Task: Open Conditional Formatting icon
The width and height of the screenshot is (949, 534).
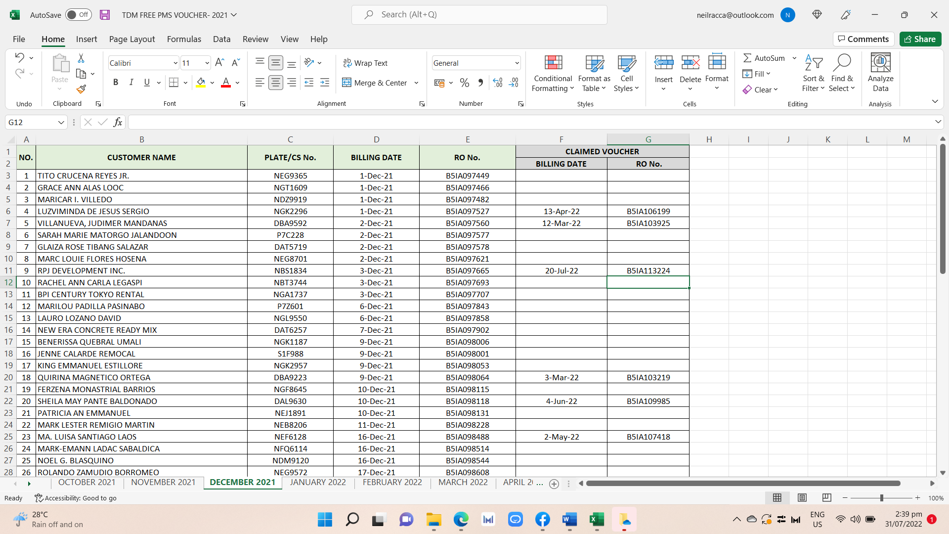Action: pyautogui.click(x=553, y=63)
